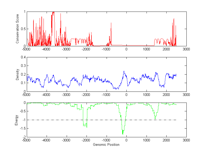Click the -5000 tick label under the Density plot
Screen dimensions: 206x154
tap(27, 95)
